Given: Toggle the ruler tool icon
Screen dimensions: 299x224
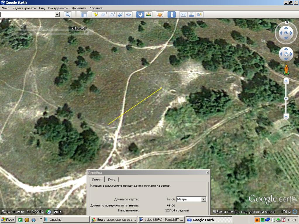Looking at the screenshot, I should (172, 15).
